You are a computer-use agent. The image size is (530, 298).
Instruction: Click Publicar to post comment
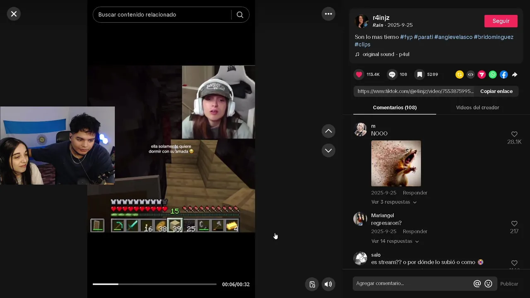coord(509,284)
